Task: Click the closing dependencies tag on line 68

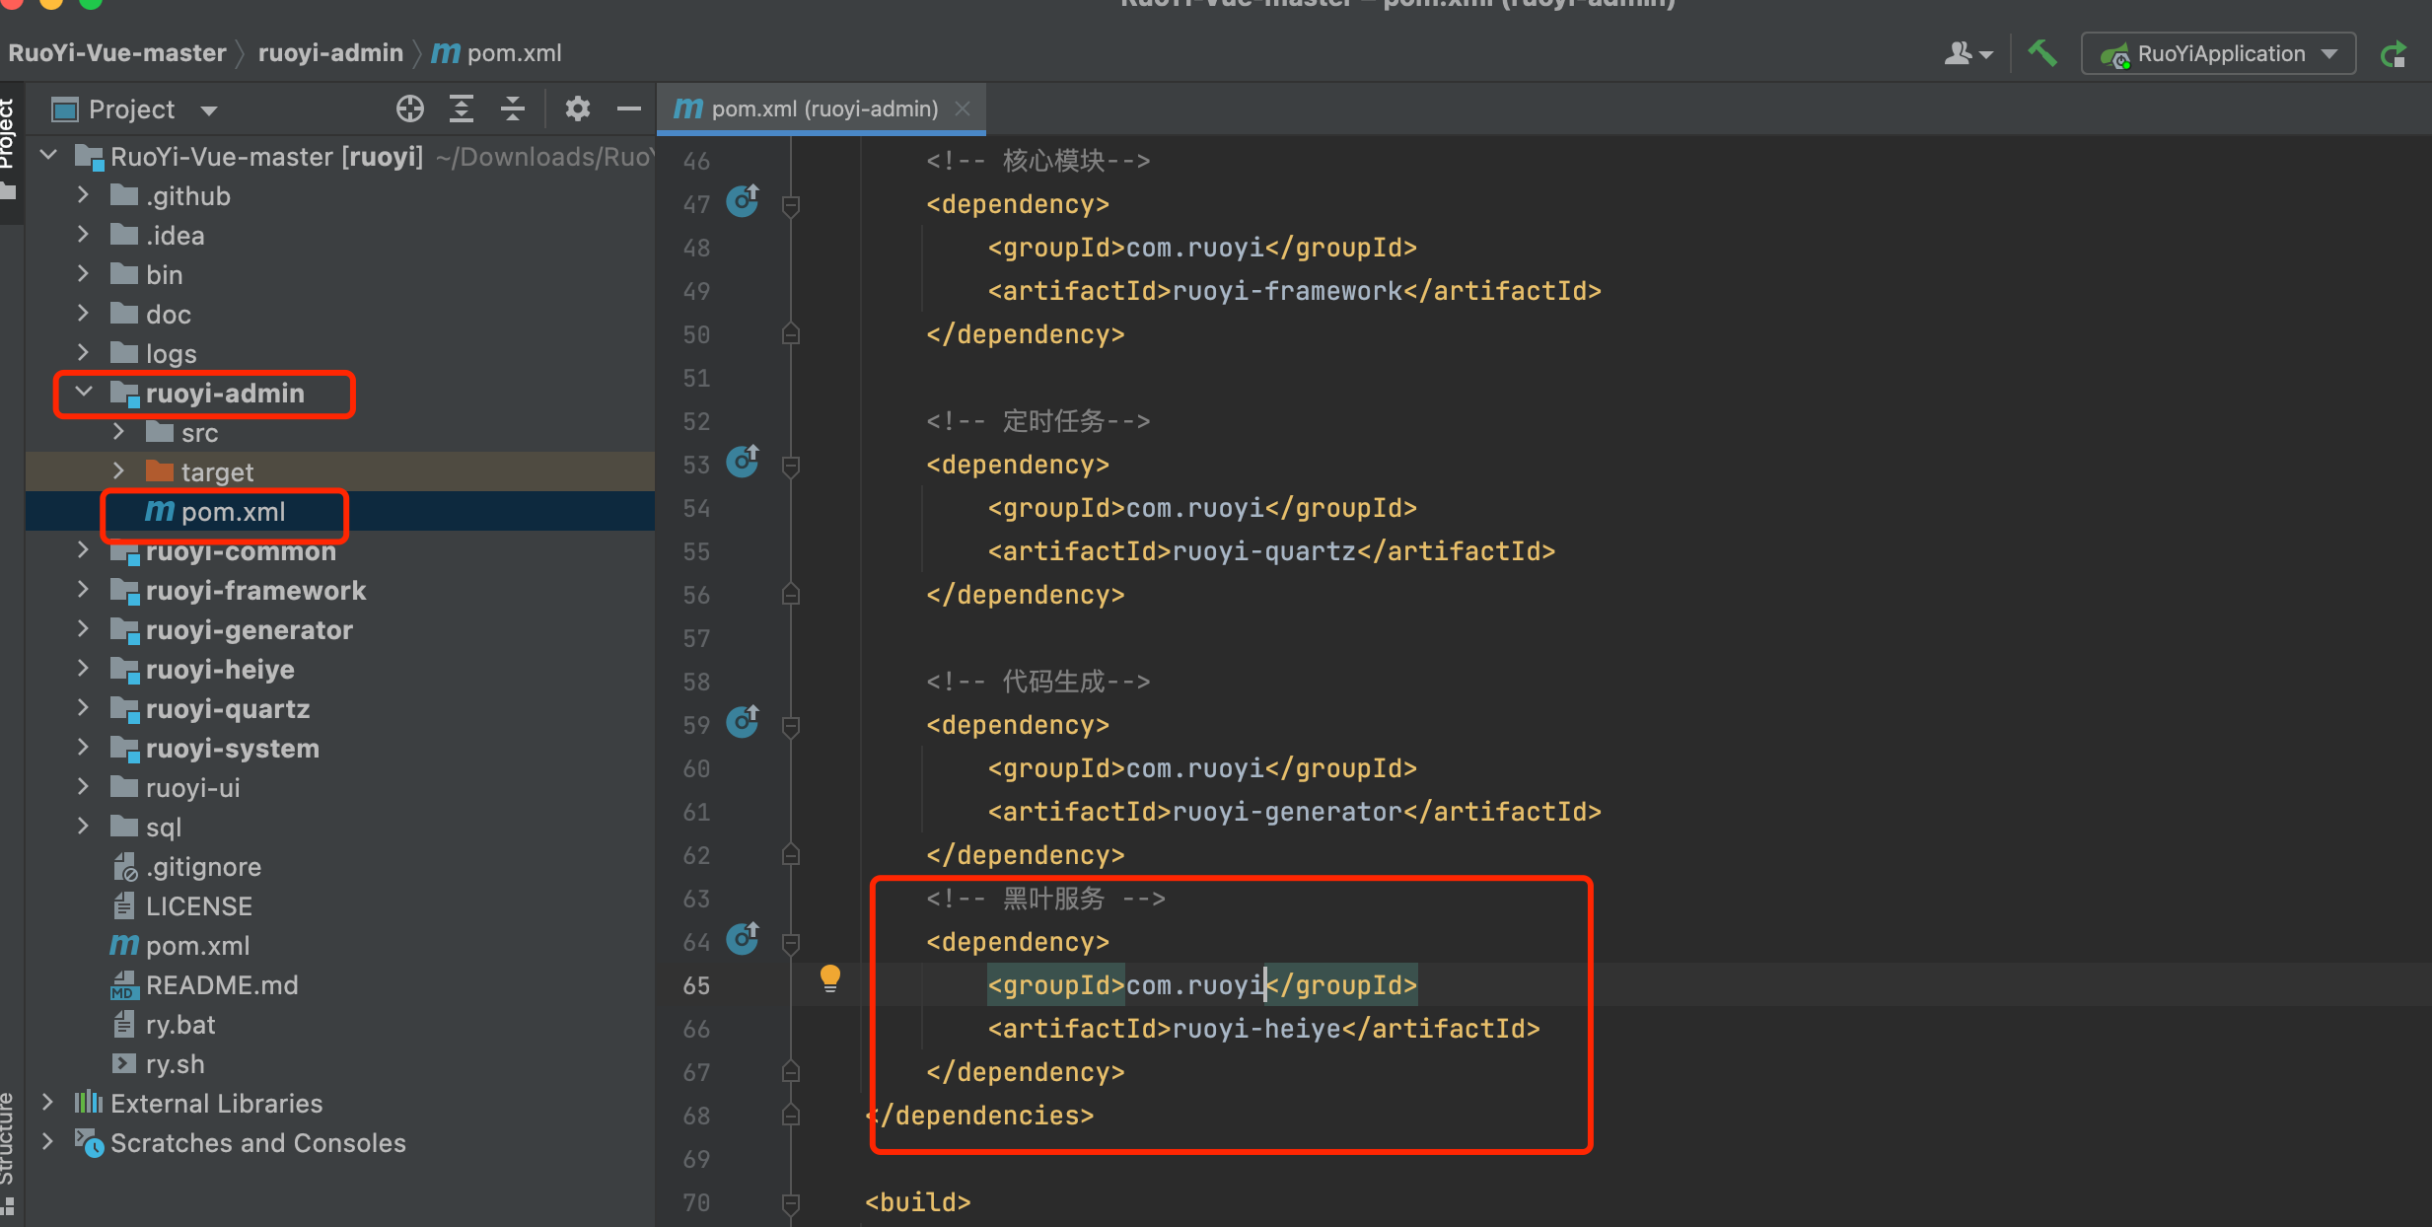Action: 980,1116
